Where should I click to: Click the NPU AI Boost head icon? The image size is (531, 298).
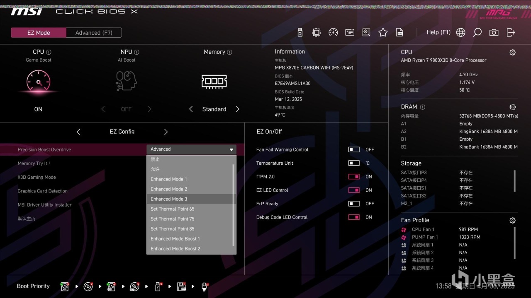pyautogui.click(x=126, y=81)
